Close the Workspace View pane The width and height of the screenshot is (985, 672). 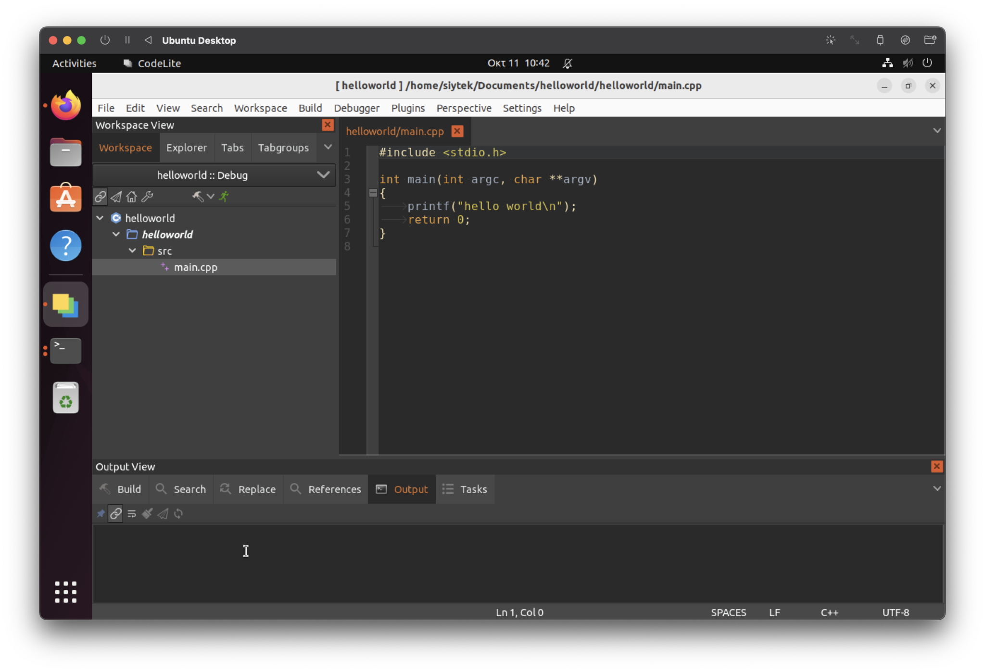[328, 125]
